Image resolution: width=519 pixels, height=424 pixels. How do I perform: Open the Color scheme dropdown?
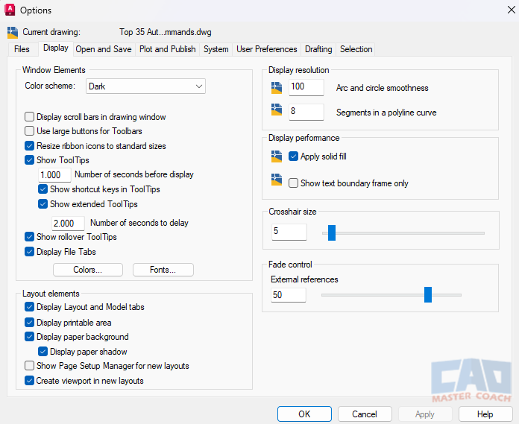145,86
